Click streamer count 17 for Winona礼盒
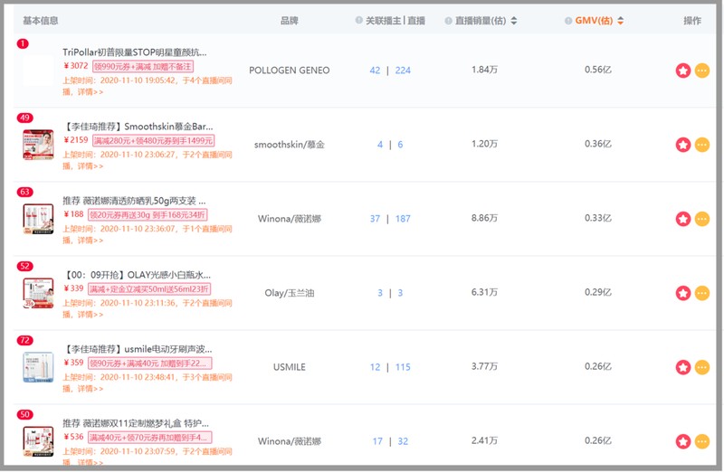724x472 pixels. [x=377, y=441]
